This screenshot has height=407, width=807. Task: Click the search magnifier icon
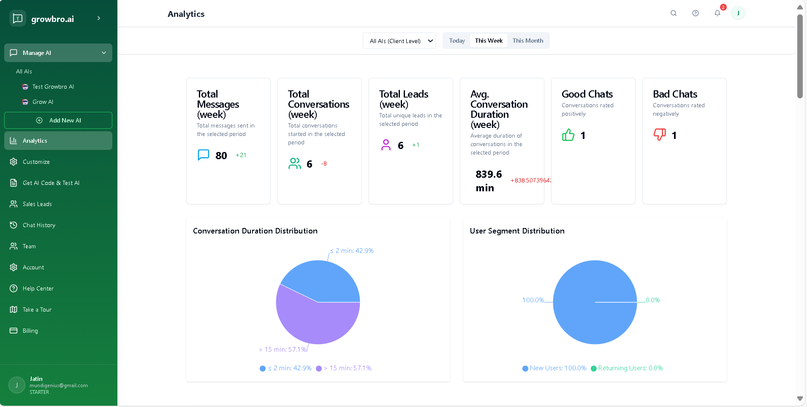click(x=673, y=13)
